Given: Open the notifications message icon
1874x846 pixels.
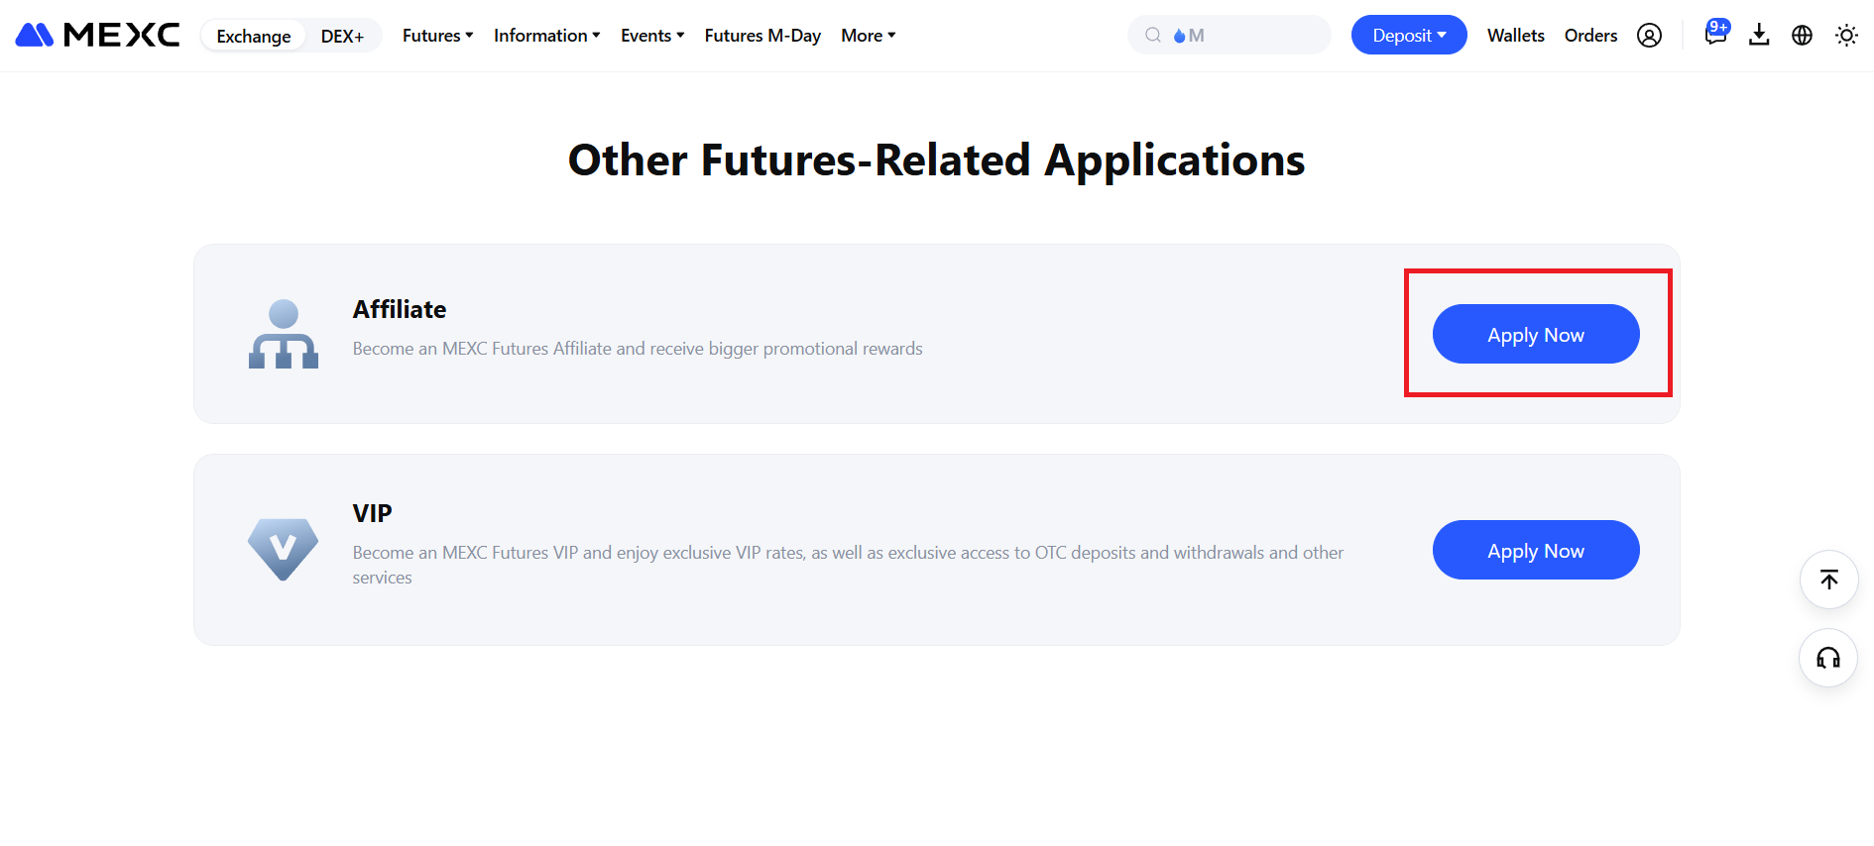Looking at the screenshot, I should point(1715,35).
